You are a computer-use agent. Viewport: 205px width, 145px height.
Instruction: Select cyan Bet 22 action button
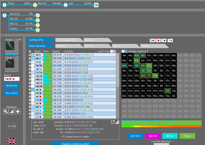[170, 136]
